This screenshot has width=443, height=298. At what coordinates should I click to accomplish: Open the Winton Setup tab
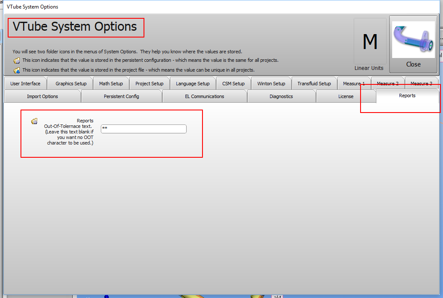[271, 84]
